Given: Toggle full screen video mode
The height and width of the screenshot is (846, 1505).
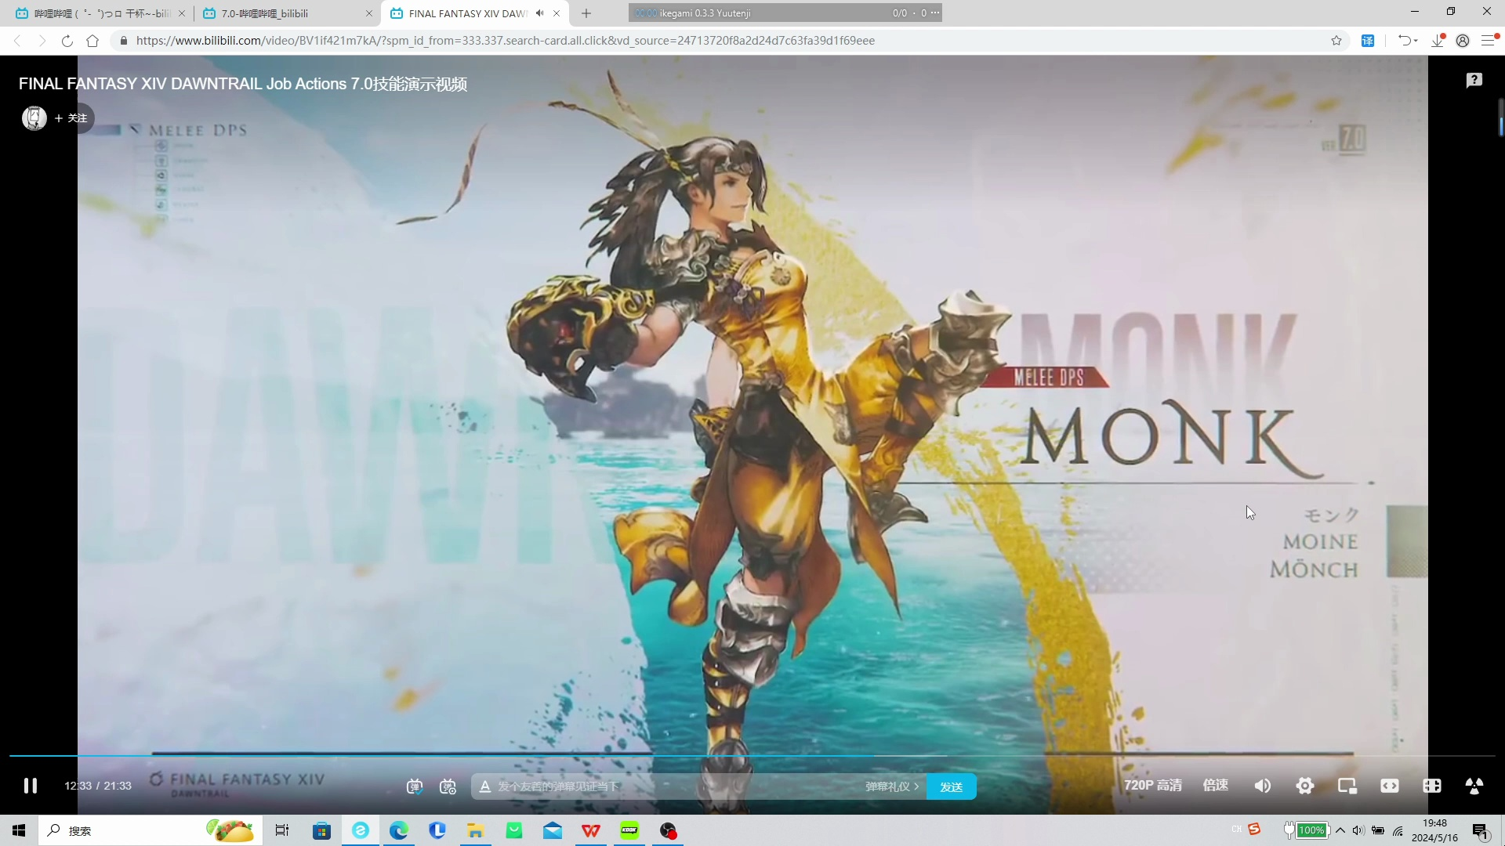Looking at the screenshot, I should (1474, 786).
